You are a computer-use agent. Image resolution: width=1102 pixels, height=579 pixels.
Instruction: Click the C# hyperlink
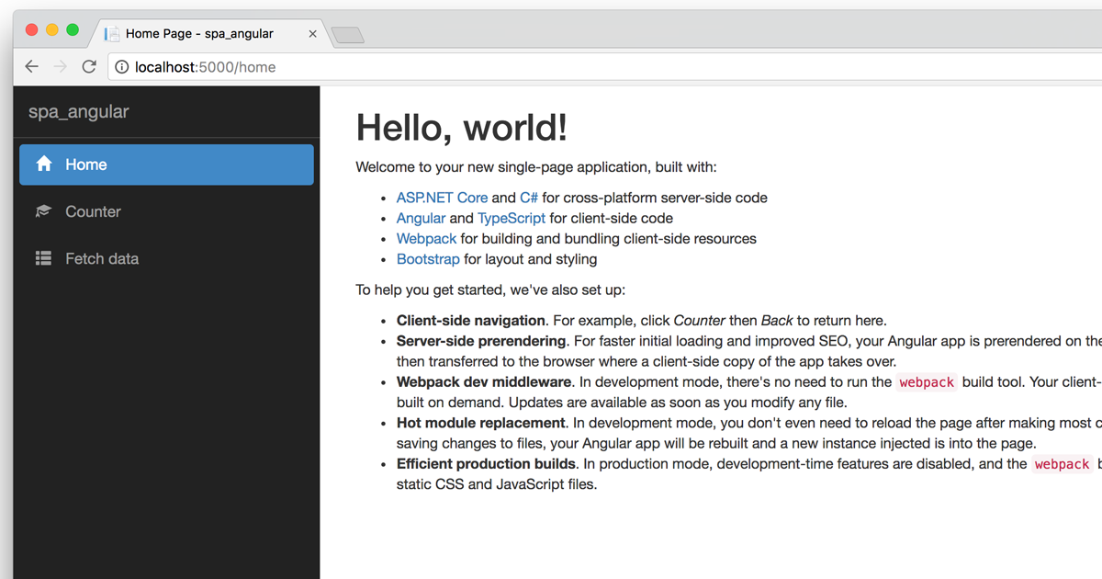click(x=528, y=197)
